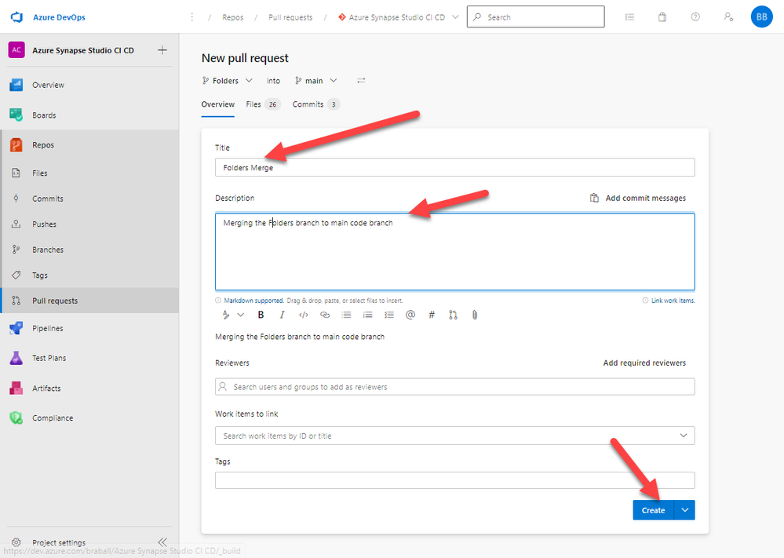The width and height of the screenshot is (784, 558).
Task: Click the reviewers search field
Action: coord(454,386)
